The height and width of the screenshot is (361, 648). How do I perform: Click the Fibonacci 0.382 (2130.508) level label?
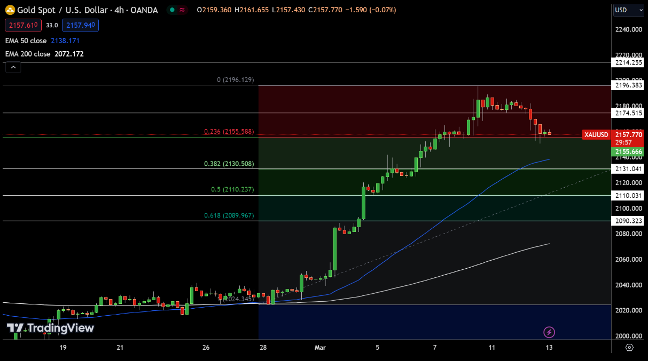coord(229,164)
